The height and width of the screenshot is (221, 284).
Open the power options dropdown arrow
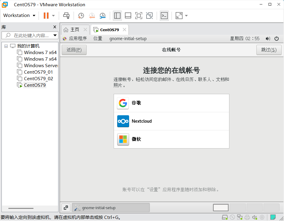pyautogui.click(x=53, y=15)
